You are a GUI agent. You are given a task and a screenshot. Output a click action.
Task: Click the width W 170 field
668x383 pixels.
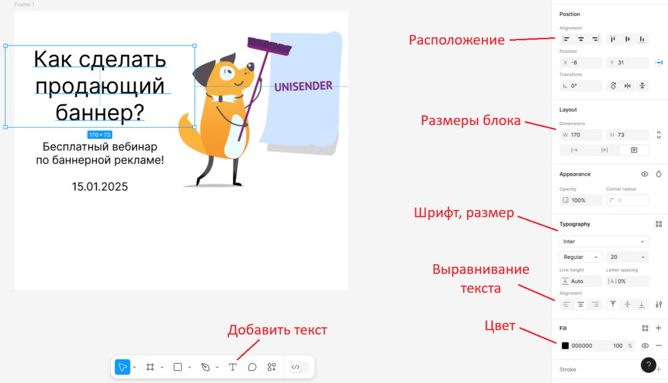(x=580, y=135)
